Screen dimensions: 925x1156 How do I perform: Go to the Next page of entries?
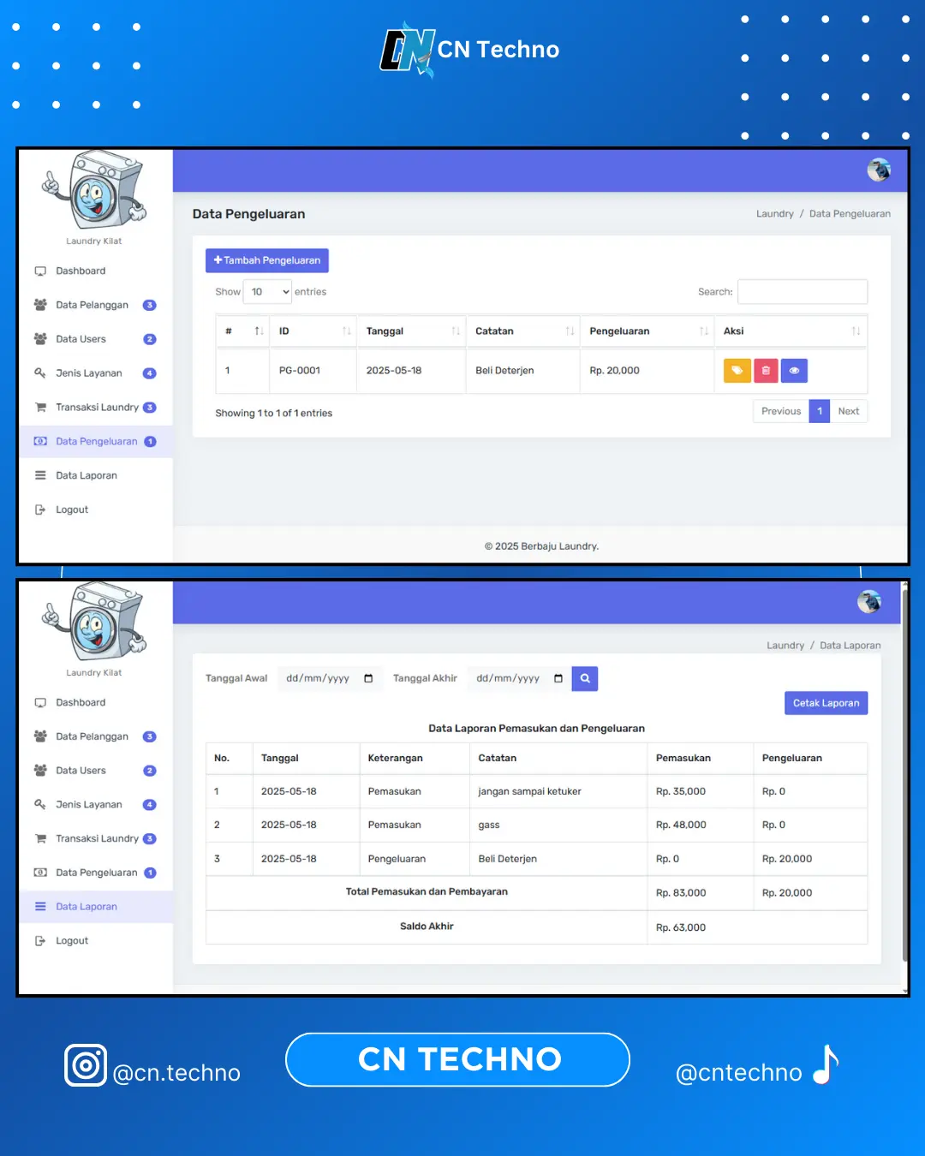coord(848,412)
